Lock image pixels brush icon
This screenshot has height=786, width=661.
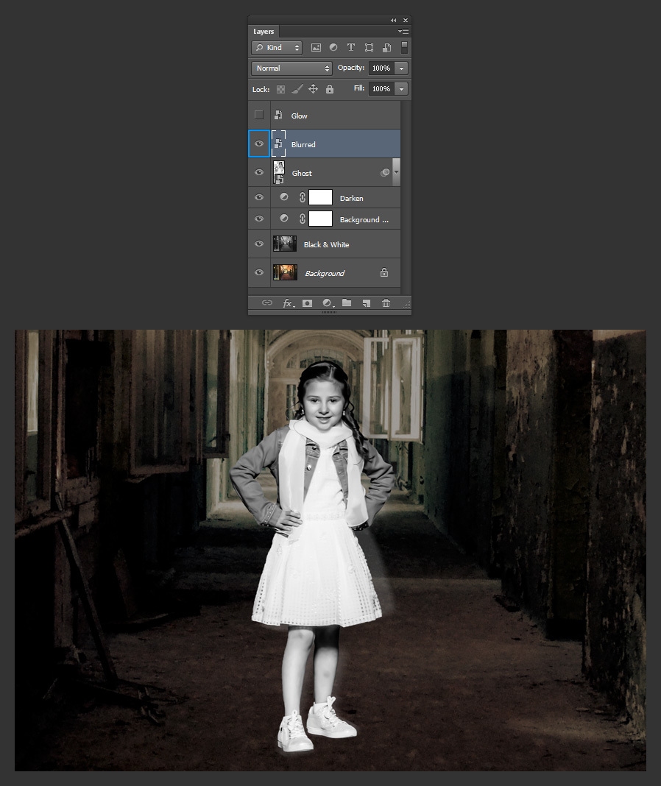tap(297, 89)
